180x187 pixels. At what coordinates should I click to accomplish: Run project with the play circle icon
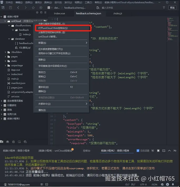(x=41, y=8)
